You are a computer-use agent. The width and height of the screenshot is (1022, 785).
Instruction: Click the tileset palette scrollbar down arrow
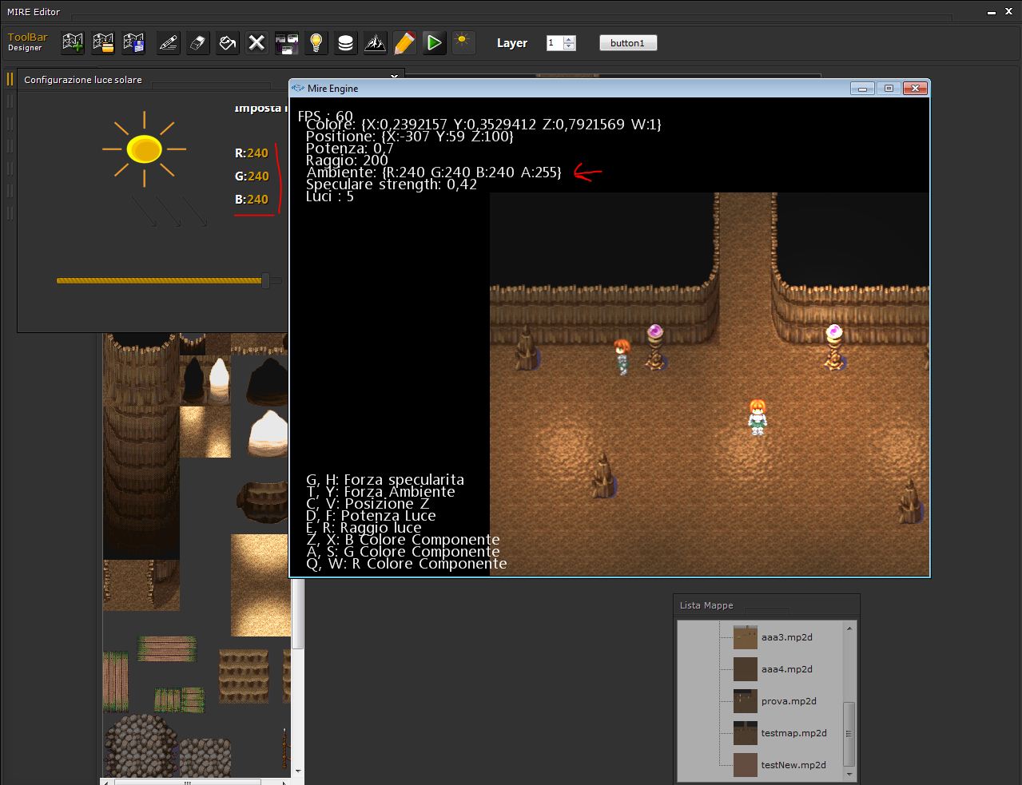[298, 771]
